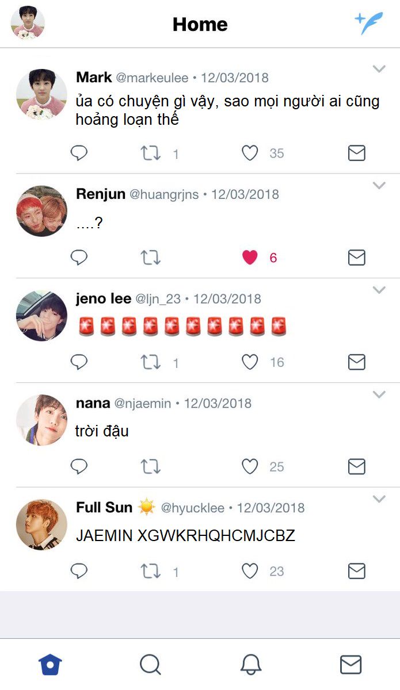Open profile avatar in the top header

28,23
